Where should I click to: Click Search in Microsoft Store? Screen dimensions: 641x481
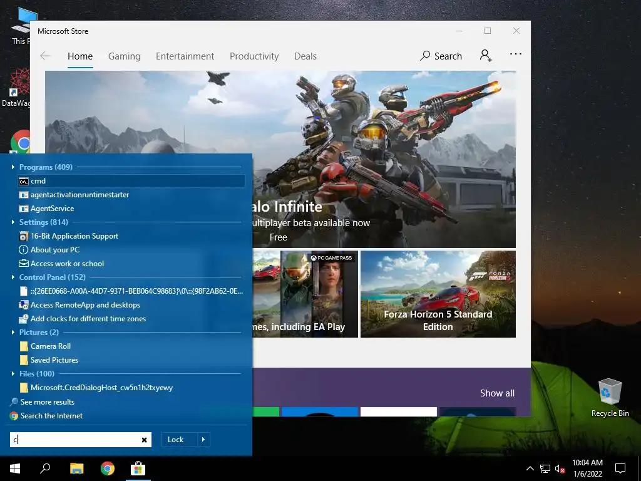pyautogui.click(x=441, y=56)
